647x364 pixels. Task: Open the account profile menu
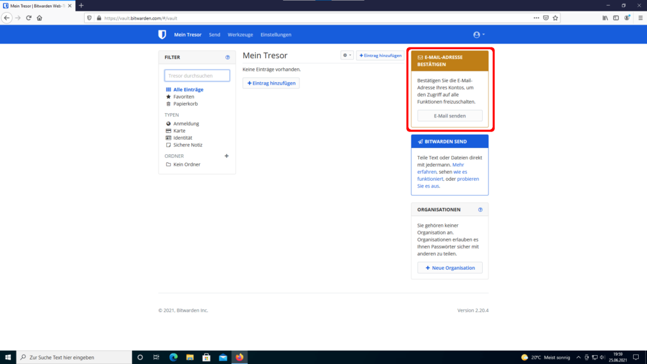[479, 35]
